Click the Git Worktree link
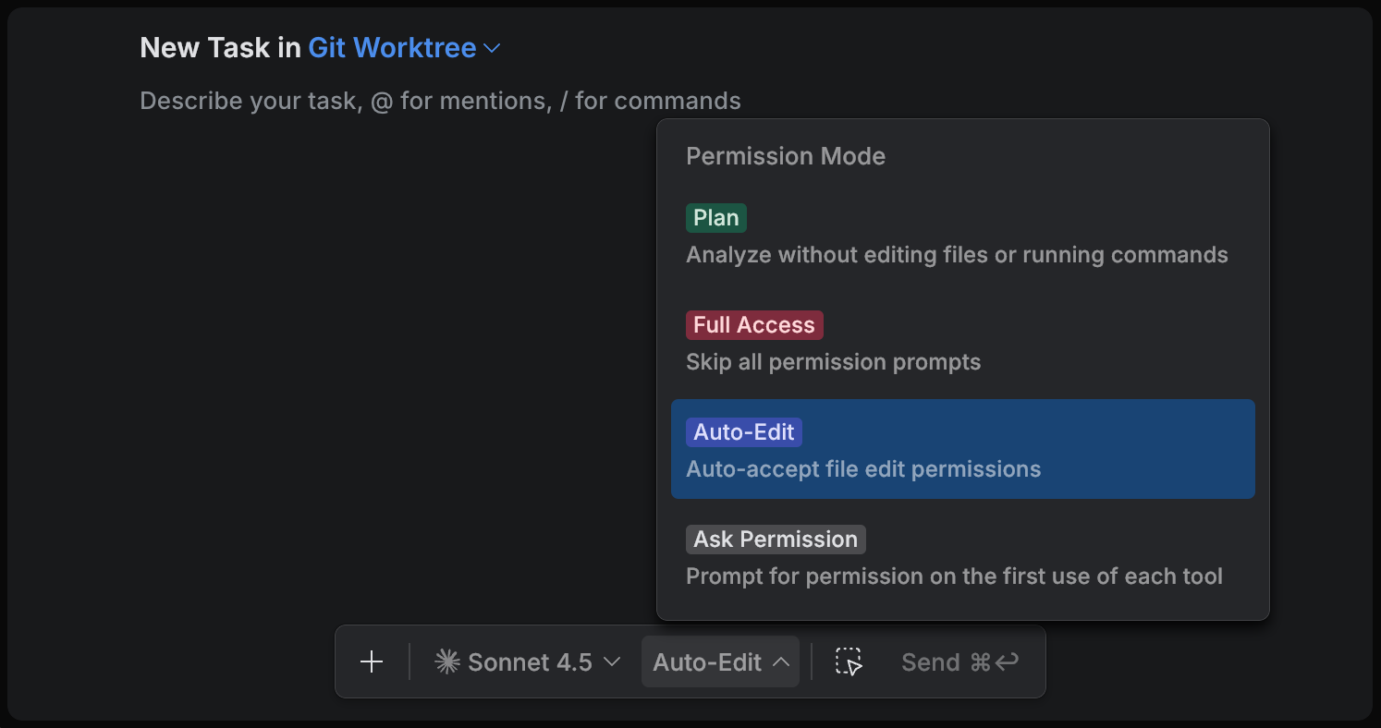This screenshot has height=728, width=1381. coord(391,47)
